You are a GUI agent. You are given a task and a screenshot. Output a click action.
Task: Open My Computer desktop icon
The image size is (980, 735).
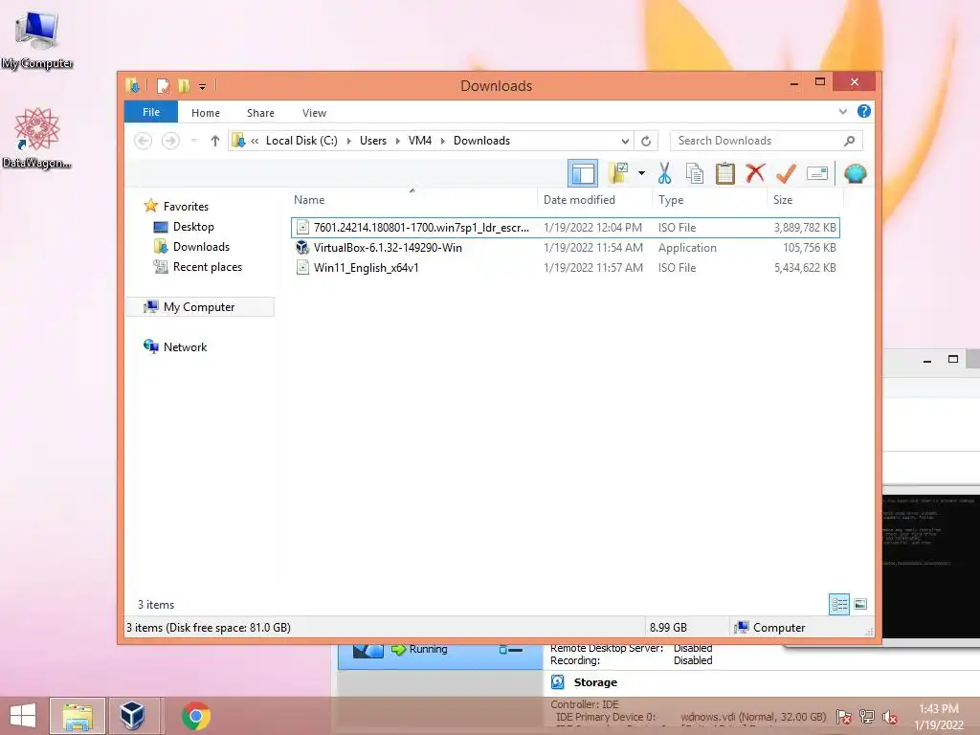(37, 40)
